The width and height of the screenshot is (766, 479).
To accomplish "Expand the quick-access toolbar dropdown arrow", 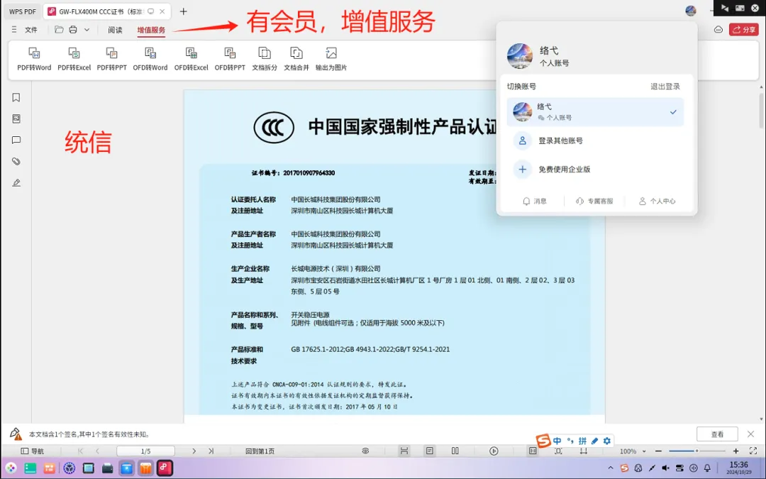I will 87,30.
